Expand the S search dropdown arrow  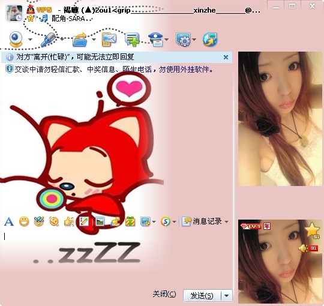174,222
